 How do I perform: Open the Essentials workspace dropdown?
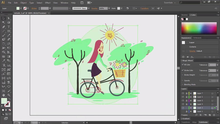tap(170, 3)
